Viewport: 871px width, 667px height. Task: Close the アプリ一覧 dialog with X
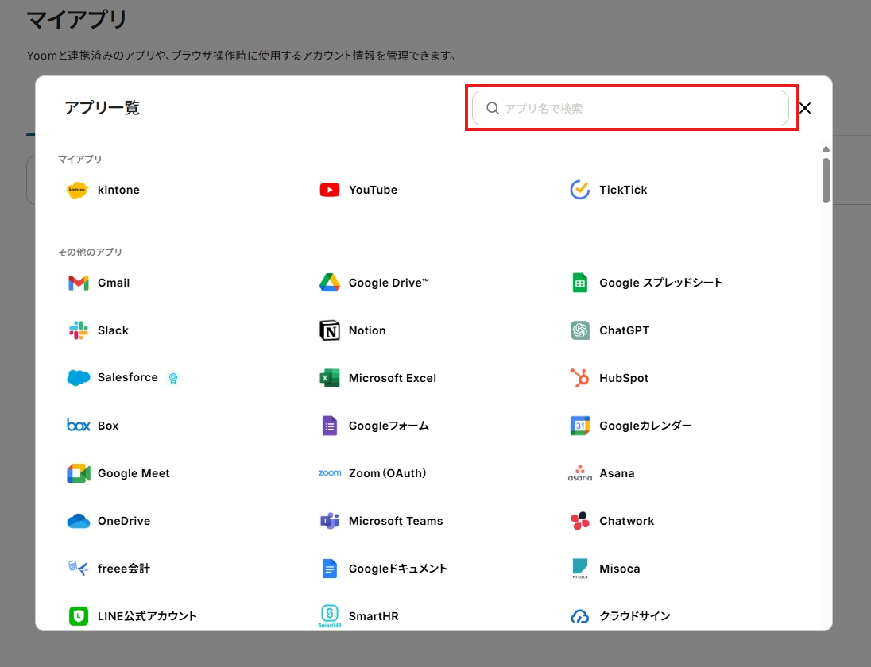805,109
